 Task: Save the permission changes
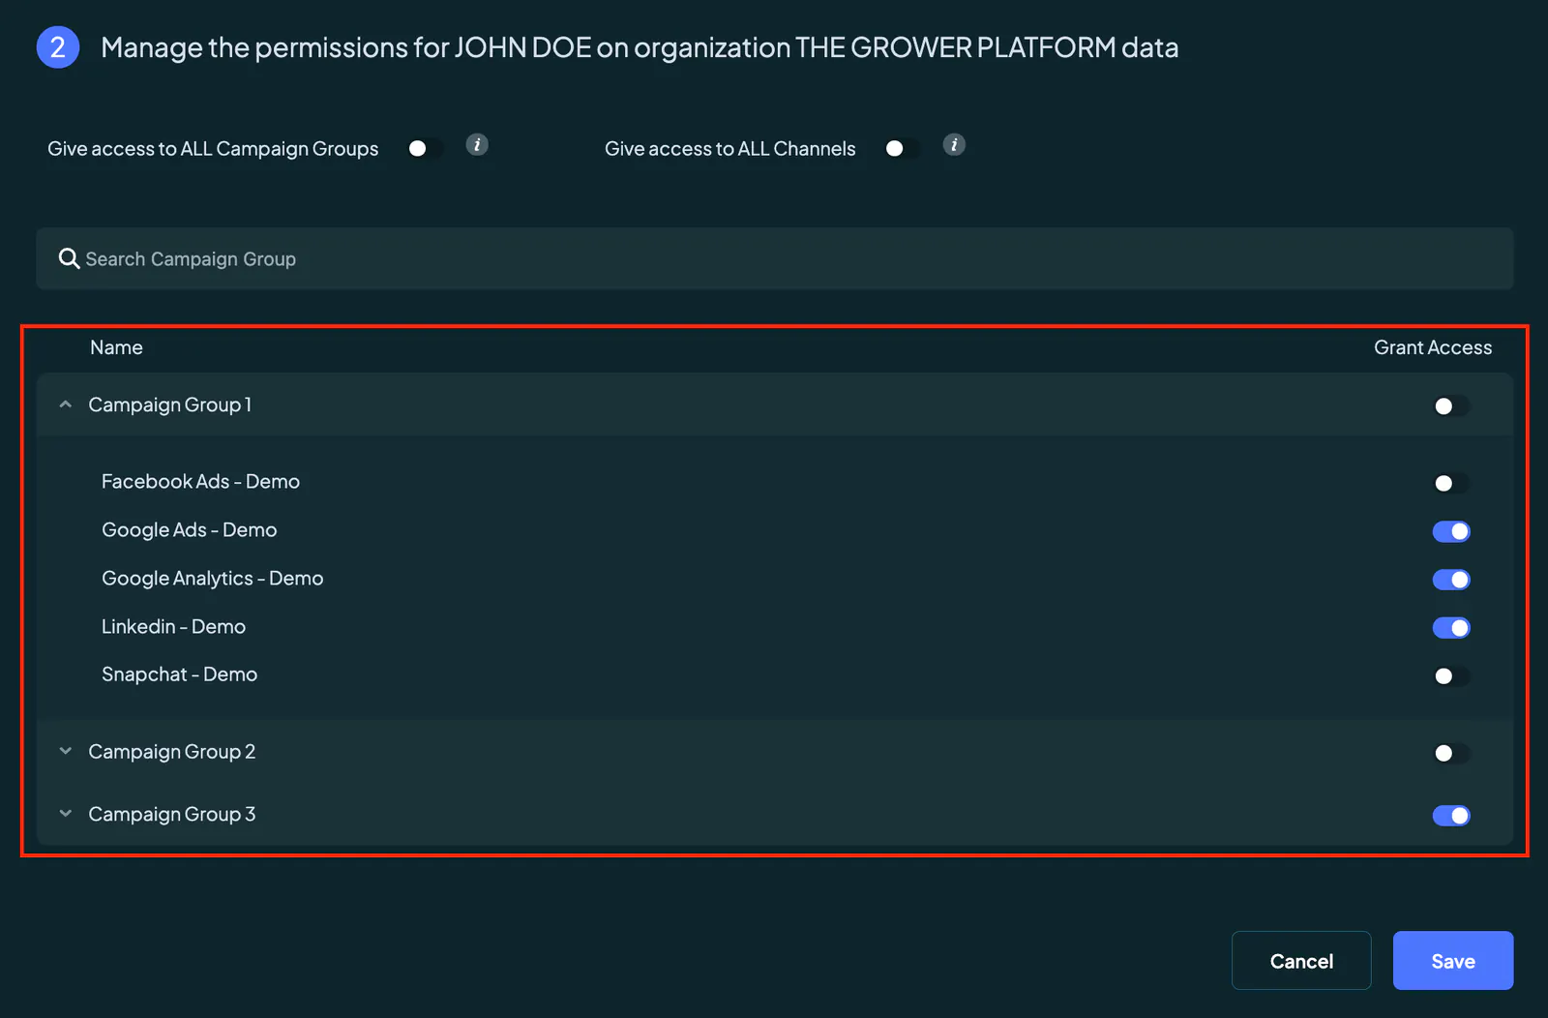coord(1453,960)
